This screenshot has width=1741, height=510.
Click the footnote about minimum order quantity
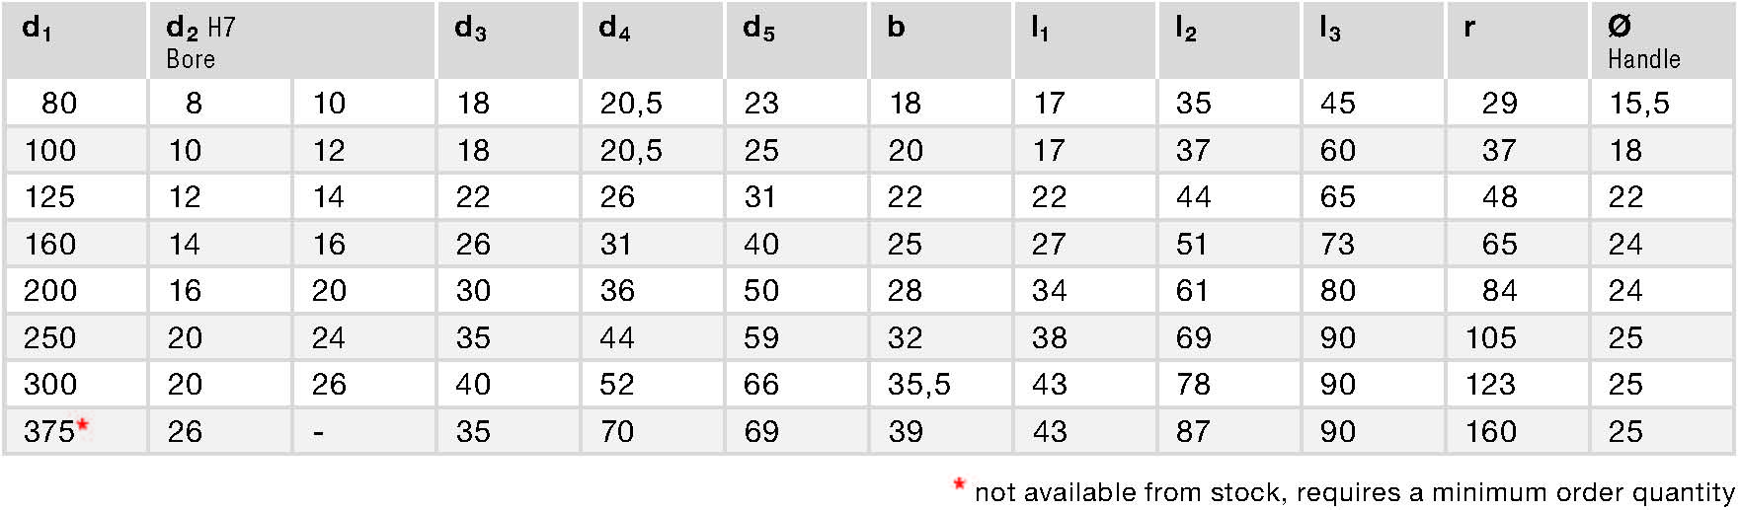coord(1353,491)
